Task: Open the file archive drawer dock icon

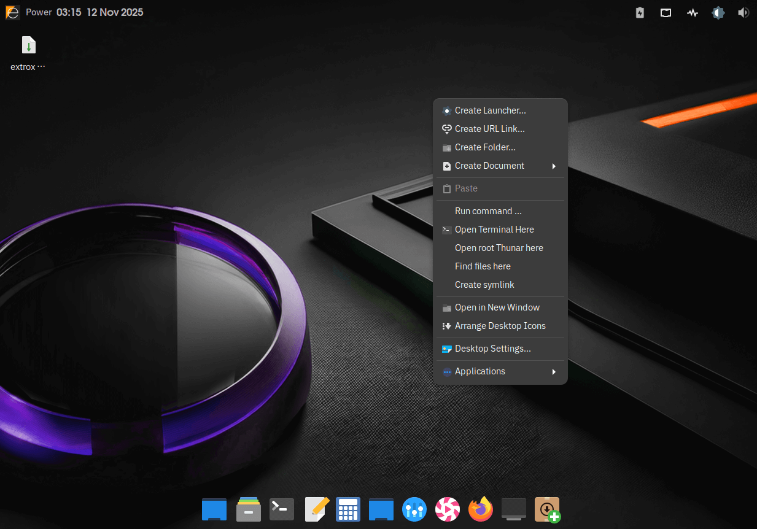Action: pyautogui.click(x=249, y=509)
